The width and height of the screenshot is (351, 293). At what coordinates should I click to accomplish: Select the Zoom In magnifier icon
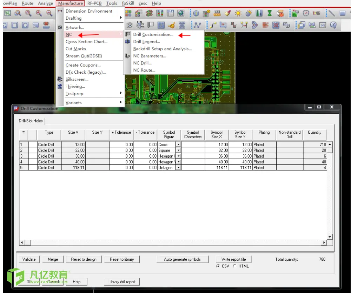point(39,13)
